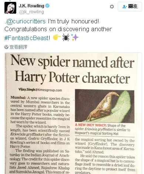Screen dimensions: 144x174
Task: Click the globe icon beside 查看翻譯
Action: (x=6, y=47)
